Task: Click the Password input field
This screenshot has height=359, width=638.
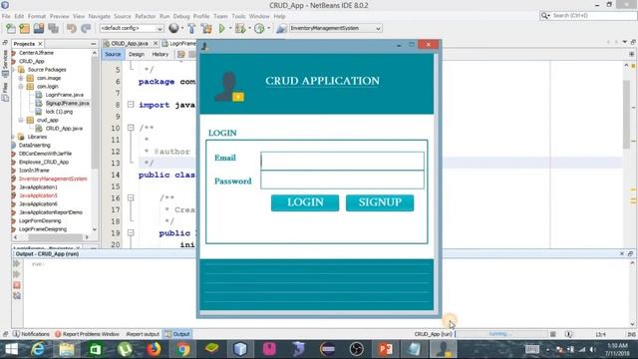Action: [342, 179]
